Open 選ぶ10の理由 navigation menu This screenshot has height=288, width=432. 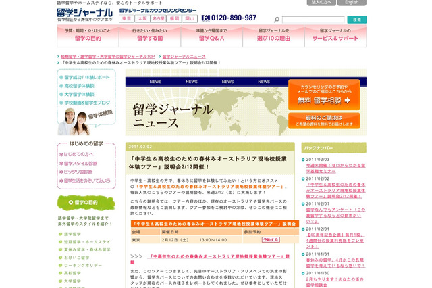click(273, 36)
